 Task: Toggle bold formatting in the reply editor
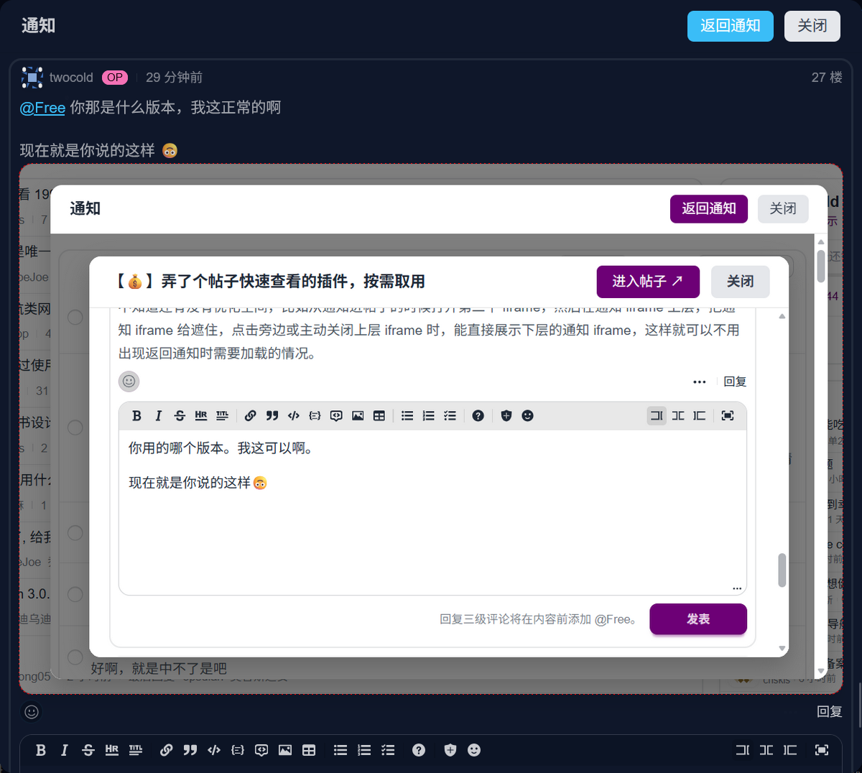pos(136,415)
